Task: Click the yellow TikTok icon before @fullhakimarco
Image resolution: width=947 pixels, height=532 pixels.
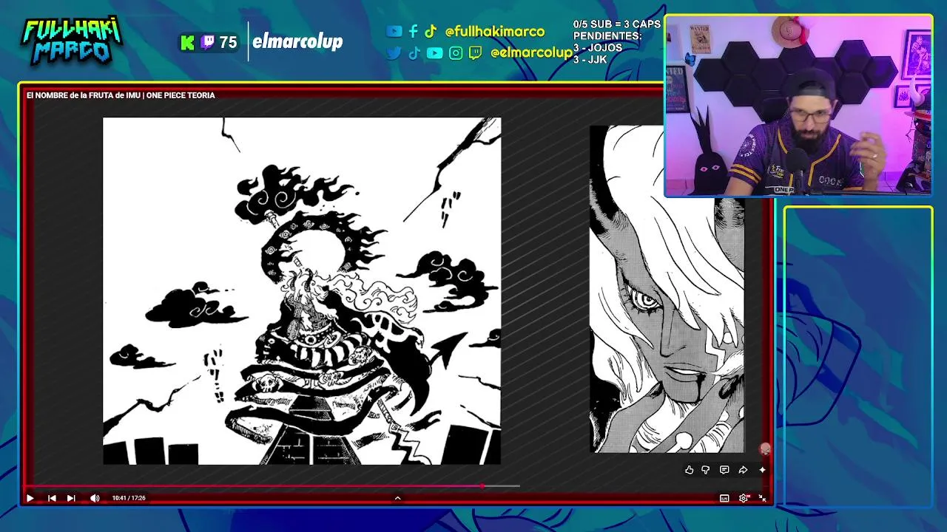Action: (431, 31)
